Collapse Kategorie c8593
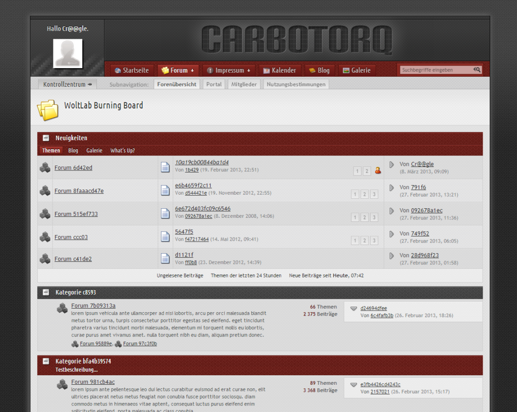The width and height of the screenshot is (517, 412). coord(46,292)
